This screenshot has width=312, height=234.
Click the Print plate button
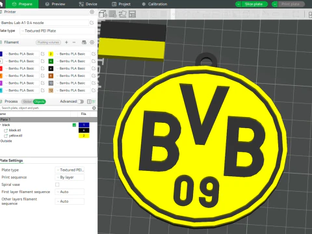point(291,4)
